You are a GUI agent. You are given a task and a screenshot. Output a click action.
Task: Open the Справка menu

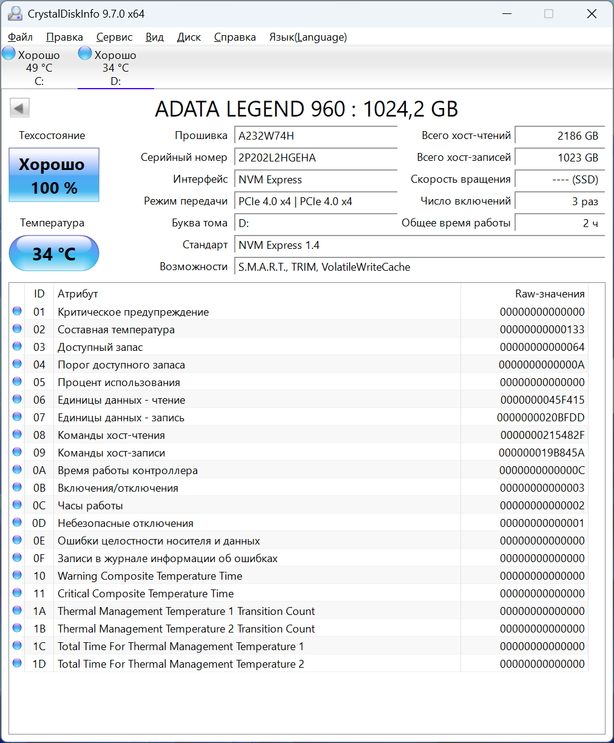(235, 37)
